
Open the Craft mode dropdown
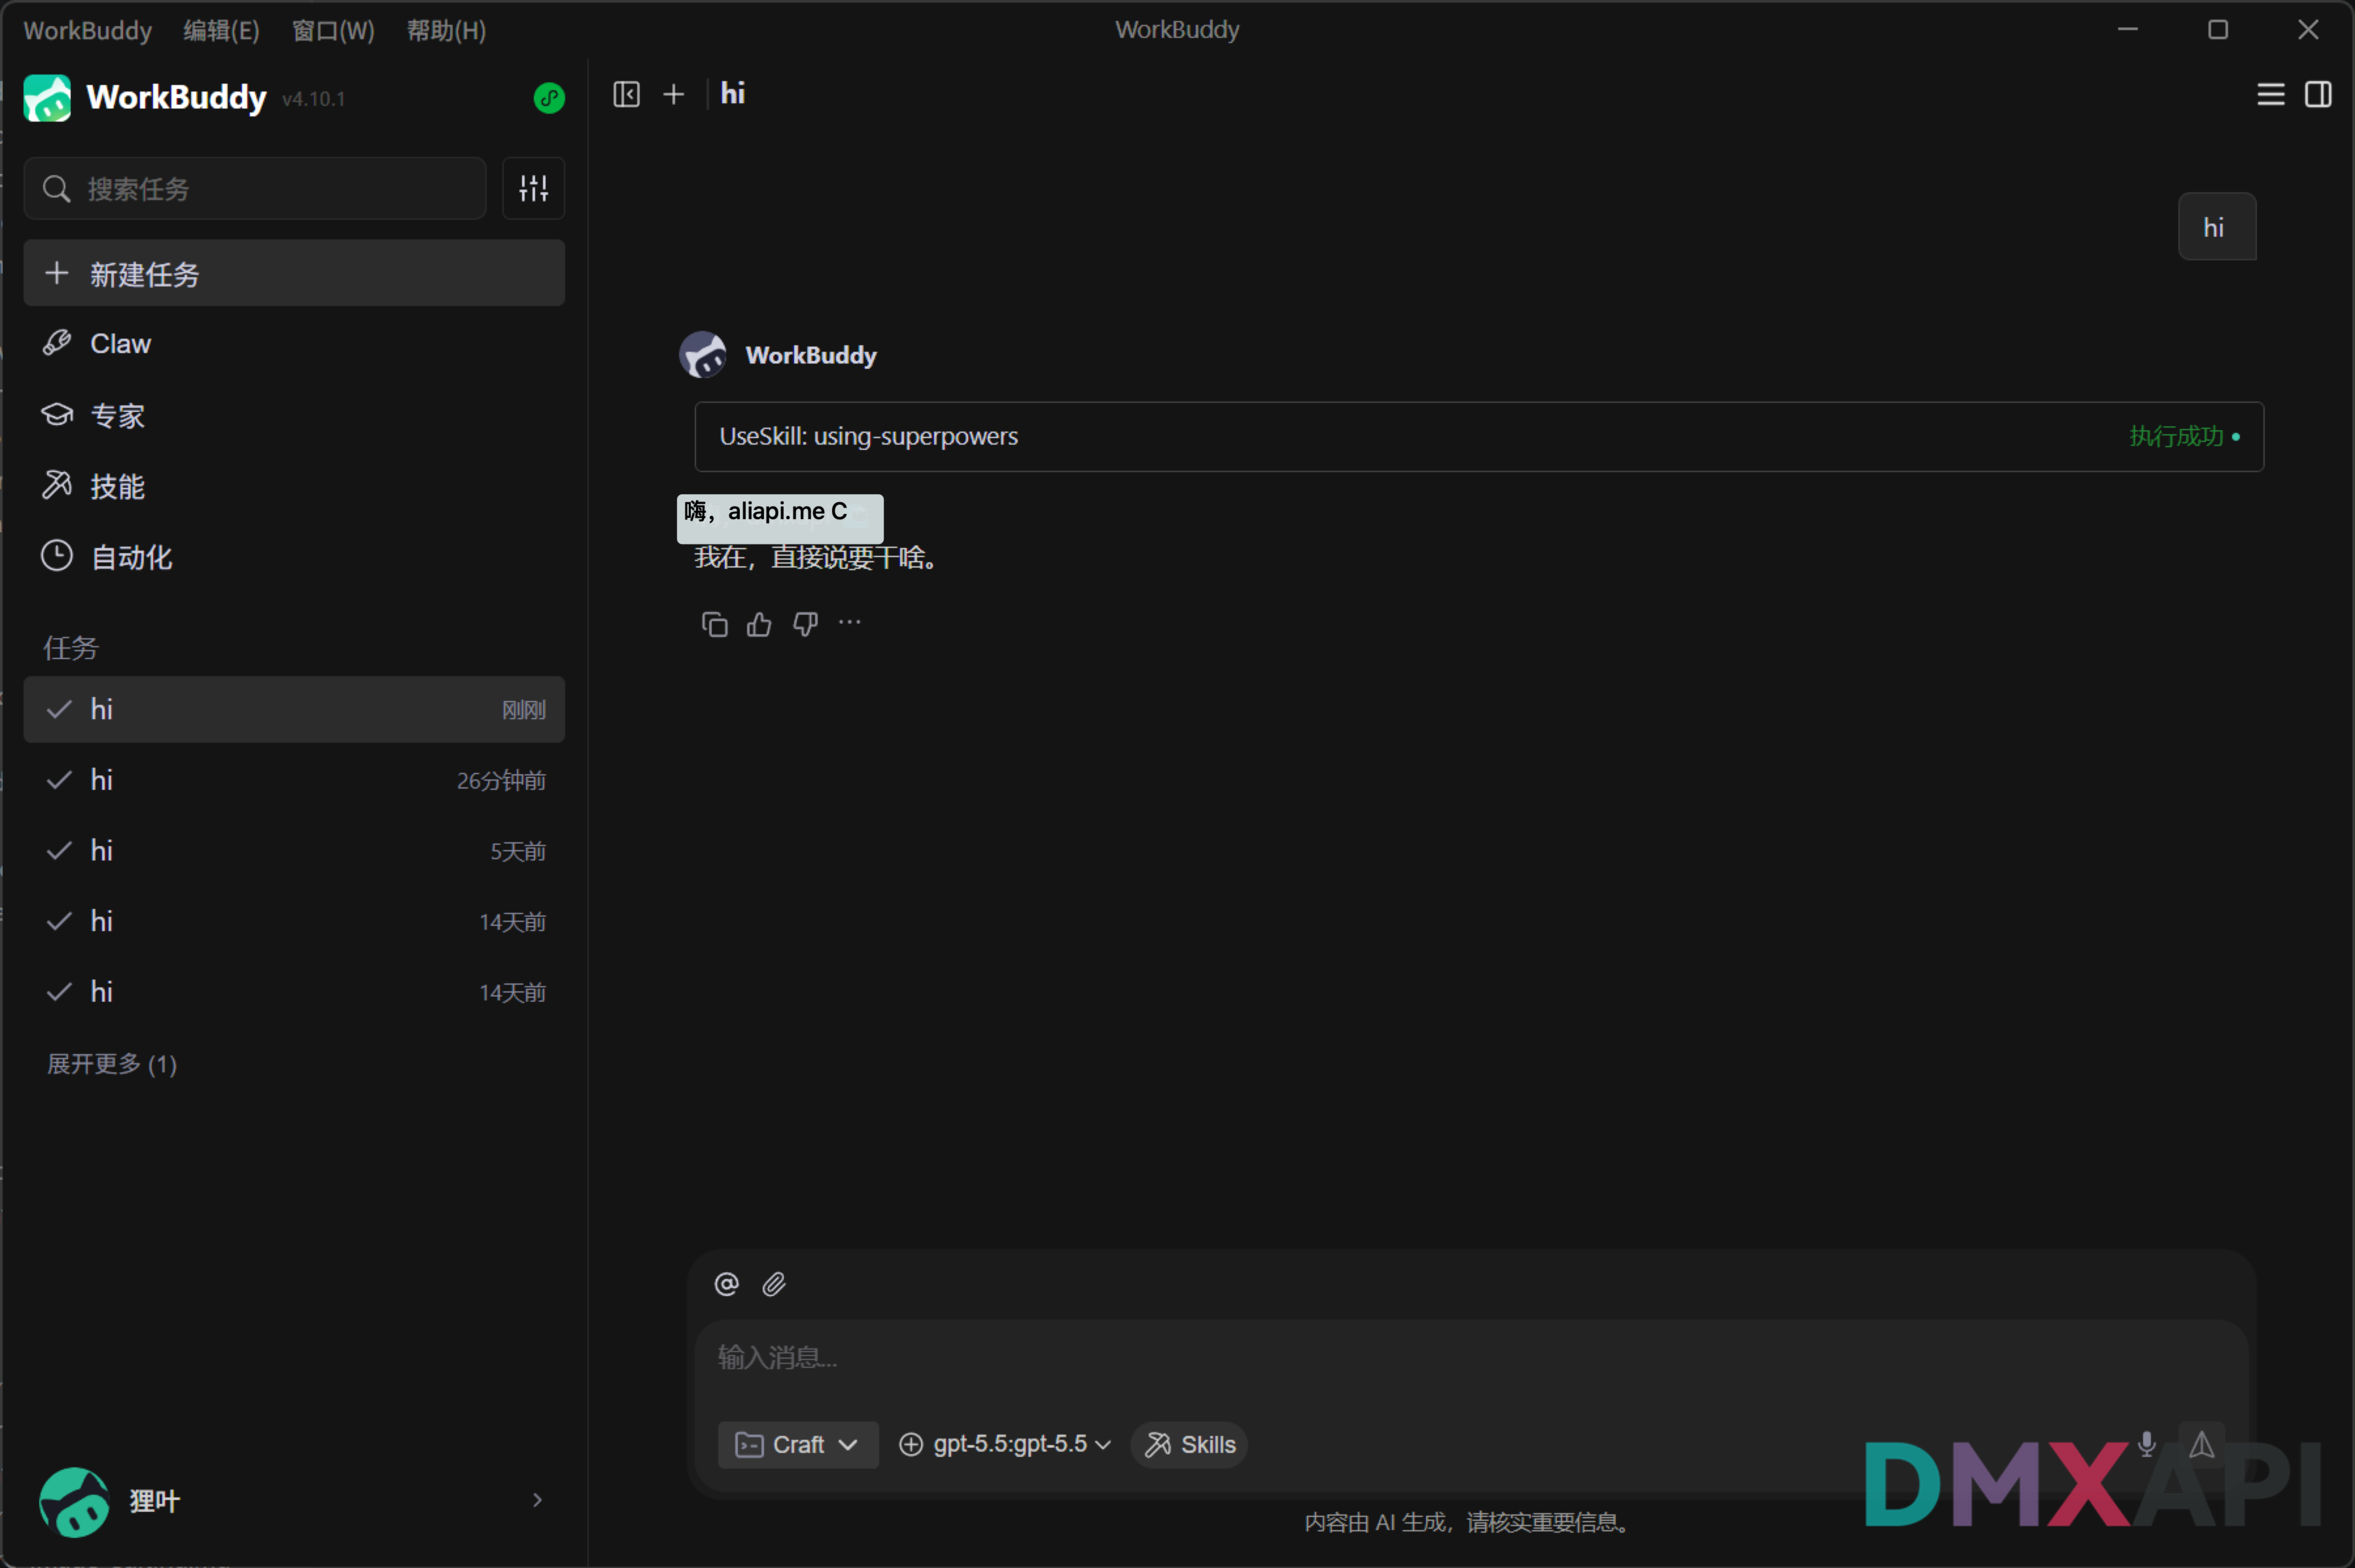pyautogui.click(x=798, y=1445)
